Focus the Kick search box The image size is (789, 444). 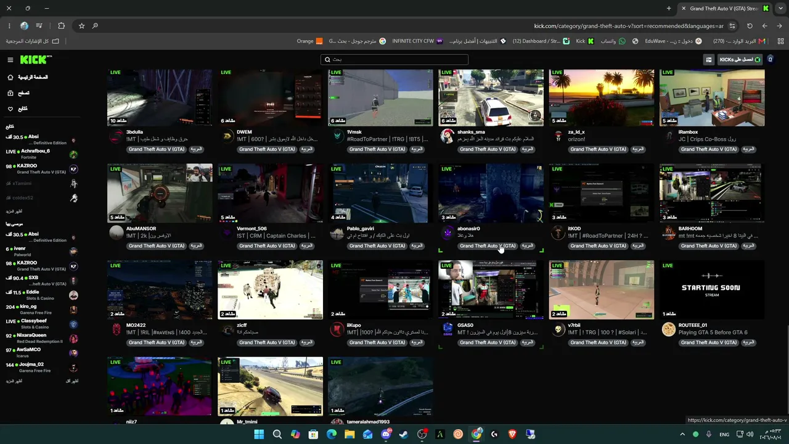tap(394, 60)
